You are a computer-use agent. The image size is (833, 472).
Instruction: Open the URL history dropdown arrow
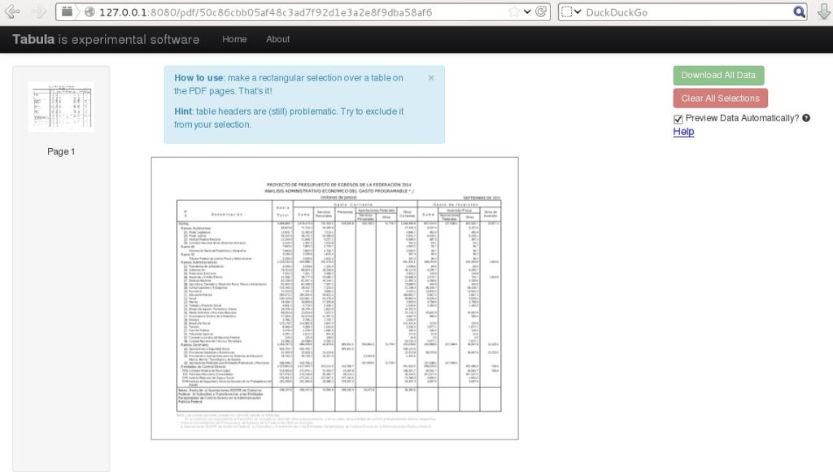pos(527,12)
